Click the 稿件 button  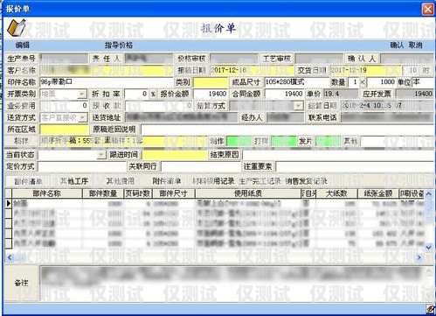21,141
